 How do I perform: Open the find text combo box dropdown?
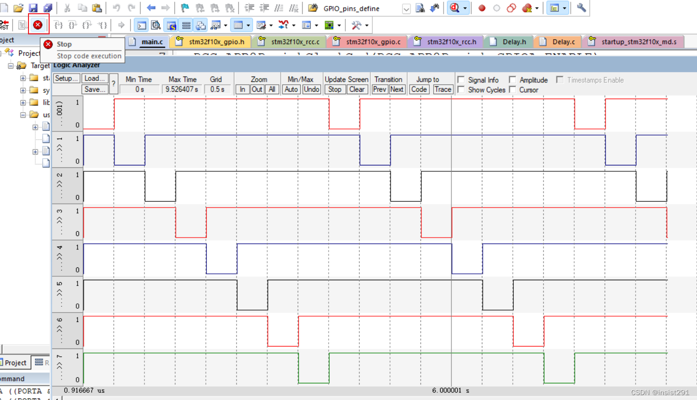[x=406, y=8]
